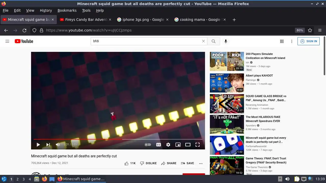
Task: Dislike the video
Action: coord(148,163)
